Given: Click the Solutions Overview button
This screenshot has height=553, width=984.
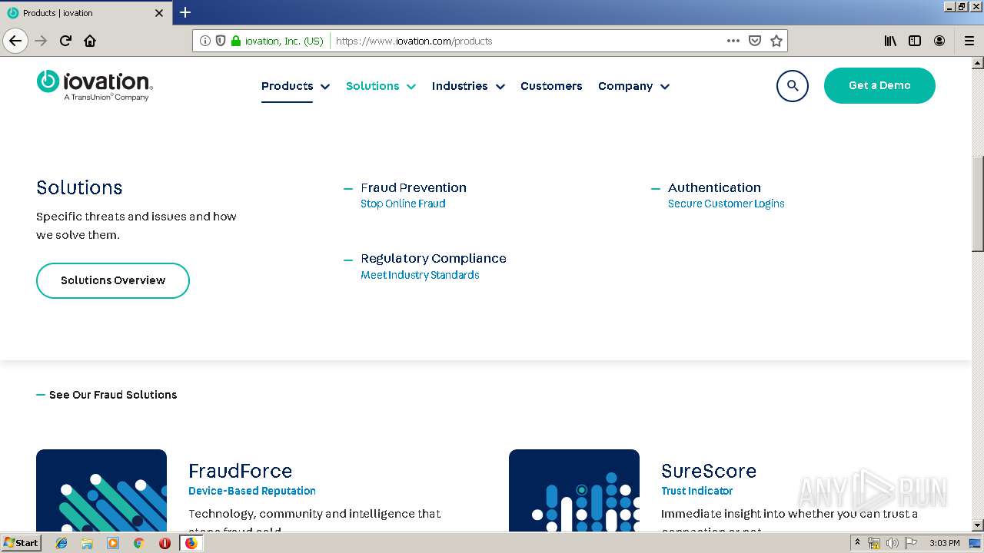Looking at the screenshot, I should coord(113,280).
